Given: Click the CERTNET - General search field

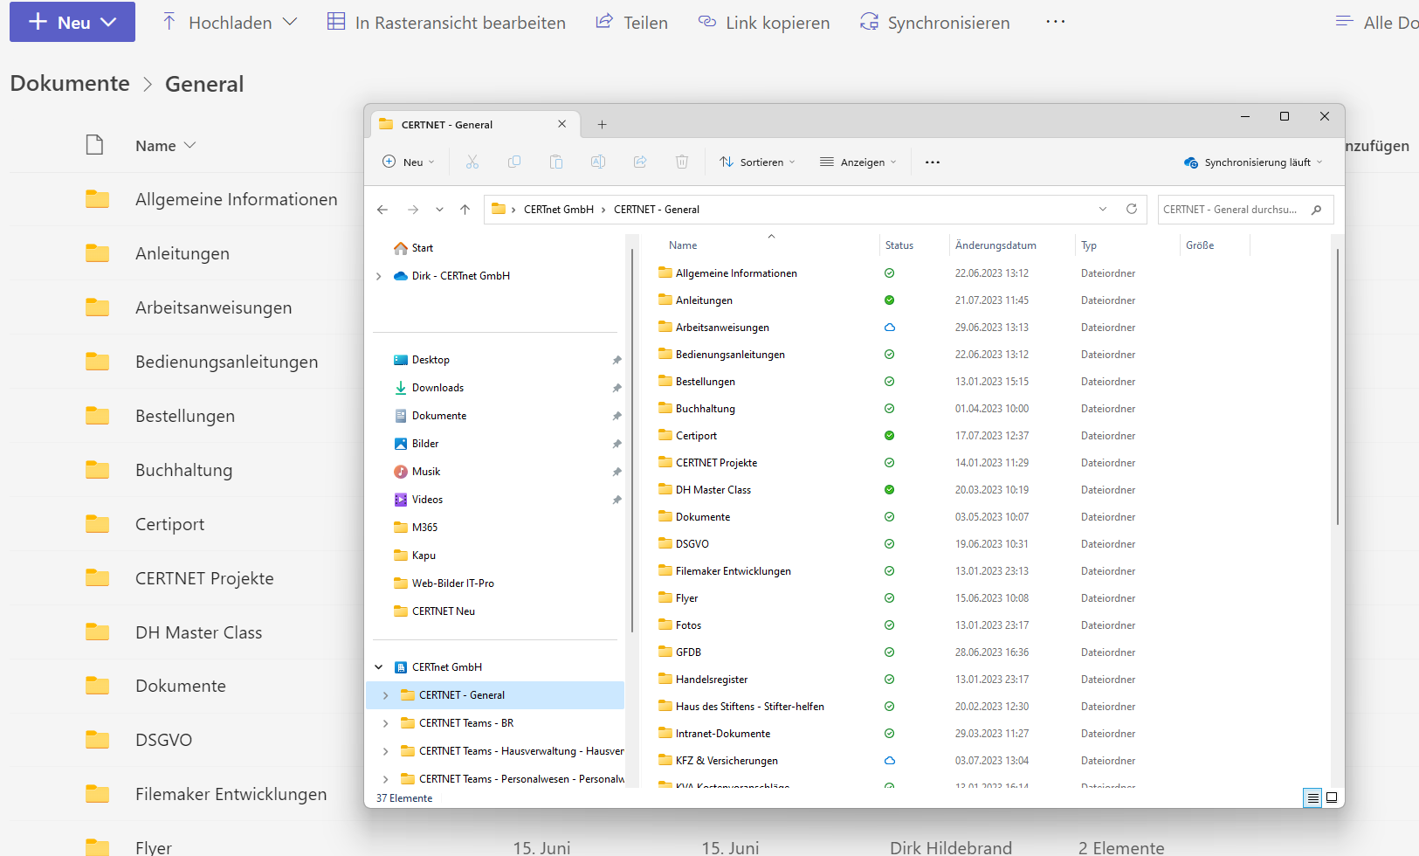Looking at the screenshot, I should tap(1231, 210).
